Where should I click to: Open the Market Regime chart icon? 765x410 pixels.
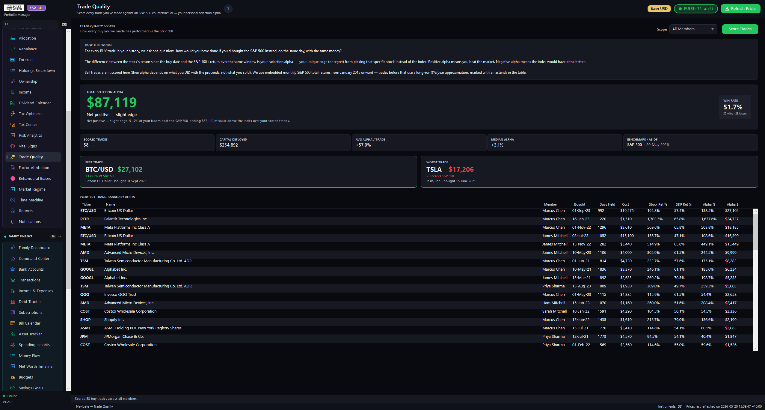coord(13,189)
